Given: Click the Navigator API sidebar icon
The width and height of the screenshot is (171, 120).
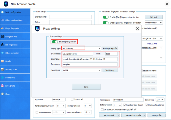Looking at the screenshot, I should pos(2,36).
